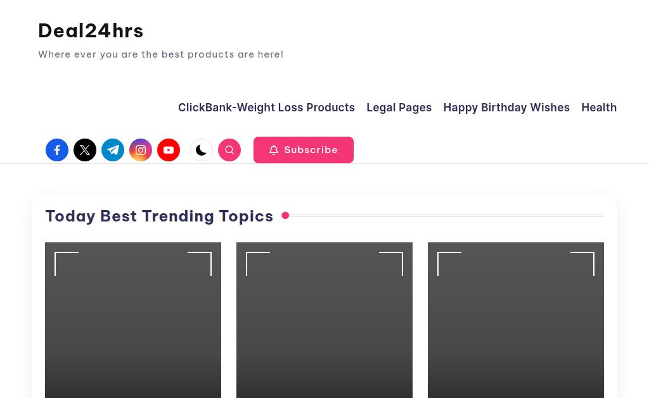Click the Today Best Trending Topics heading
Image resolution: width=649 pixels, height=398 pixels.
pos(159,216)
